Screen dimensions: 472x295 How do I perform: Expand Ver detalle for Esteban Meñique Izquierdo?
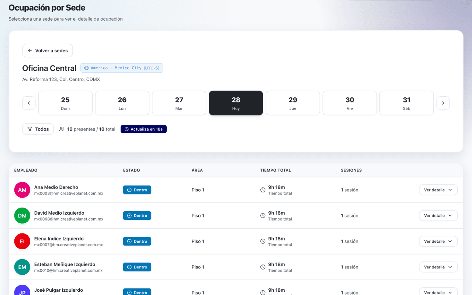[x=438, y=267]
